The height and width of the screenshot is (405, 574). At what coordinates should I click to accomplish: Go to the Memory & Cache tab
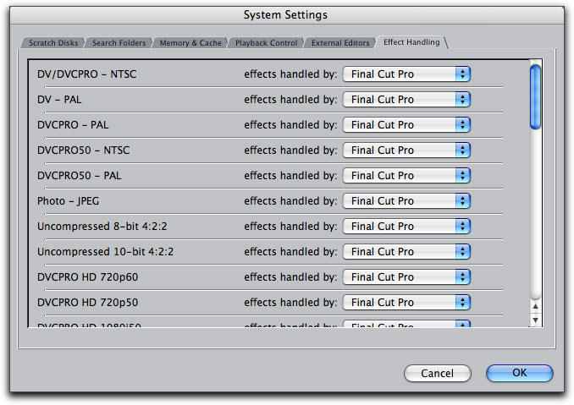pos(192,43)
